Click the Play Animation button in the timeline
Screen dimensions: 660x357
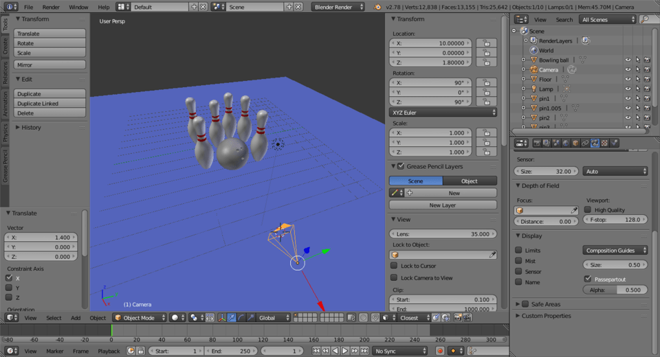345,351
